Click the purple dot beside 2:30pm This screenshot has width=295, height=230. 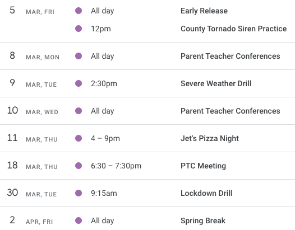coord(79,83)
